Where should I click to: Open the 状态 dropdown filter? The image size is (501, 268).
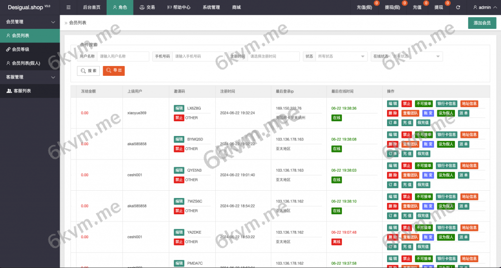point(341,56)
